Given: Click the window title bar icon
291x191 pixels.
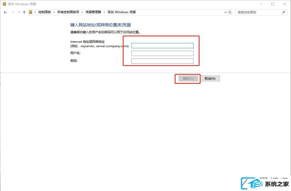Looking at the screenshot, I should 4,4.
